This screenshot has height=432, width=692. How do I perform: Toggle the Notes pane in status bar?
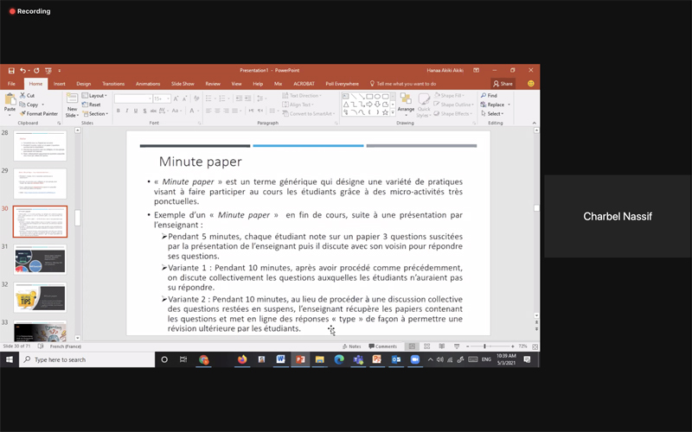352,346
